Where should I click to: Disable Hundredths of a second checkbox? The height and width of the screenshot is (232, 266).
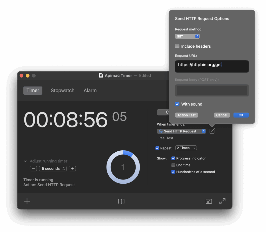tap(173, 172)
